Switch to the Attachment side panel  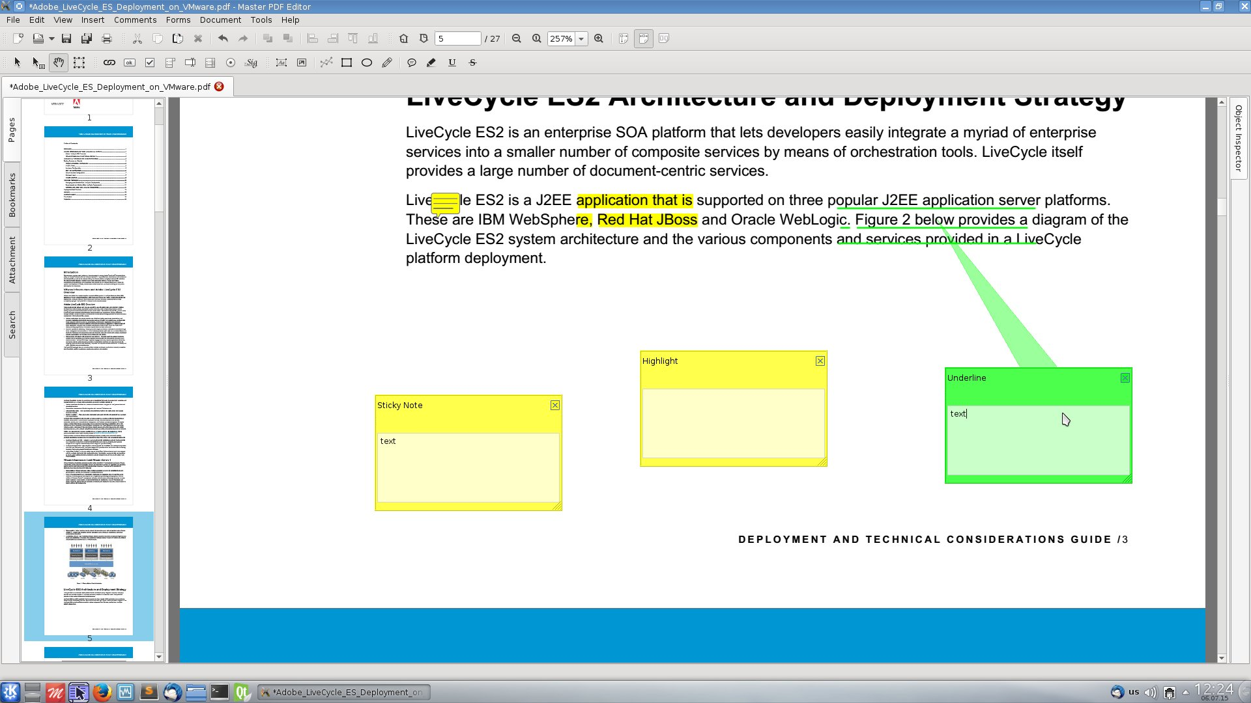point(12,260)
